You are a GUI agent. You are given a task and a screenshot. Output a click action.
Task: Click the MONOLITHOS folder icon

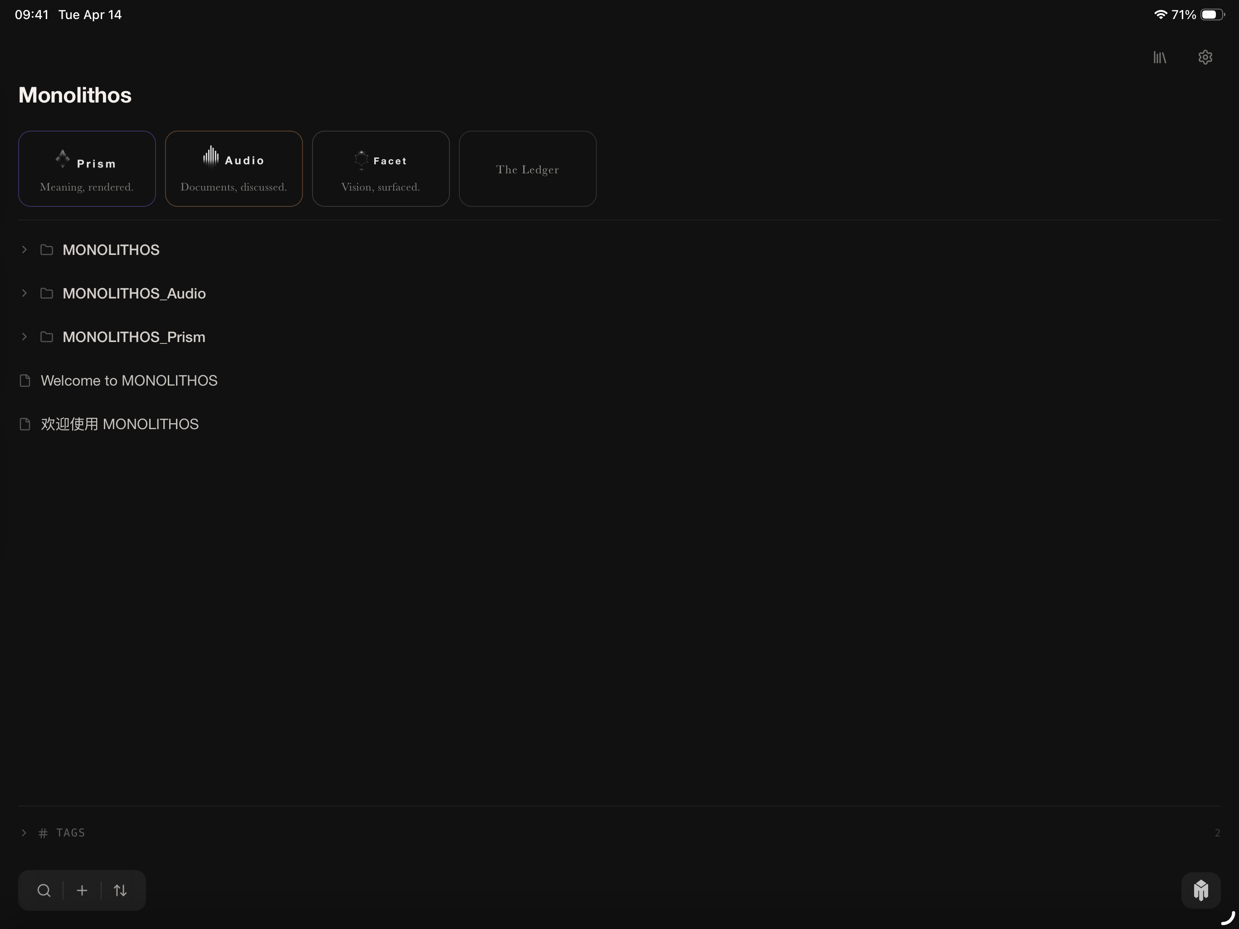click(47, 249)
